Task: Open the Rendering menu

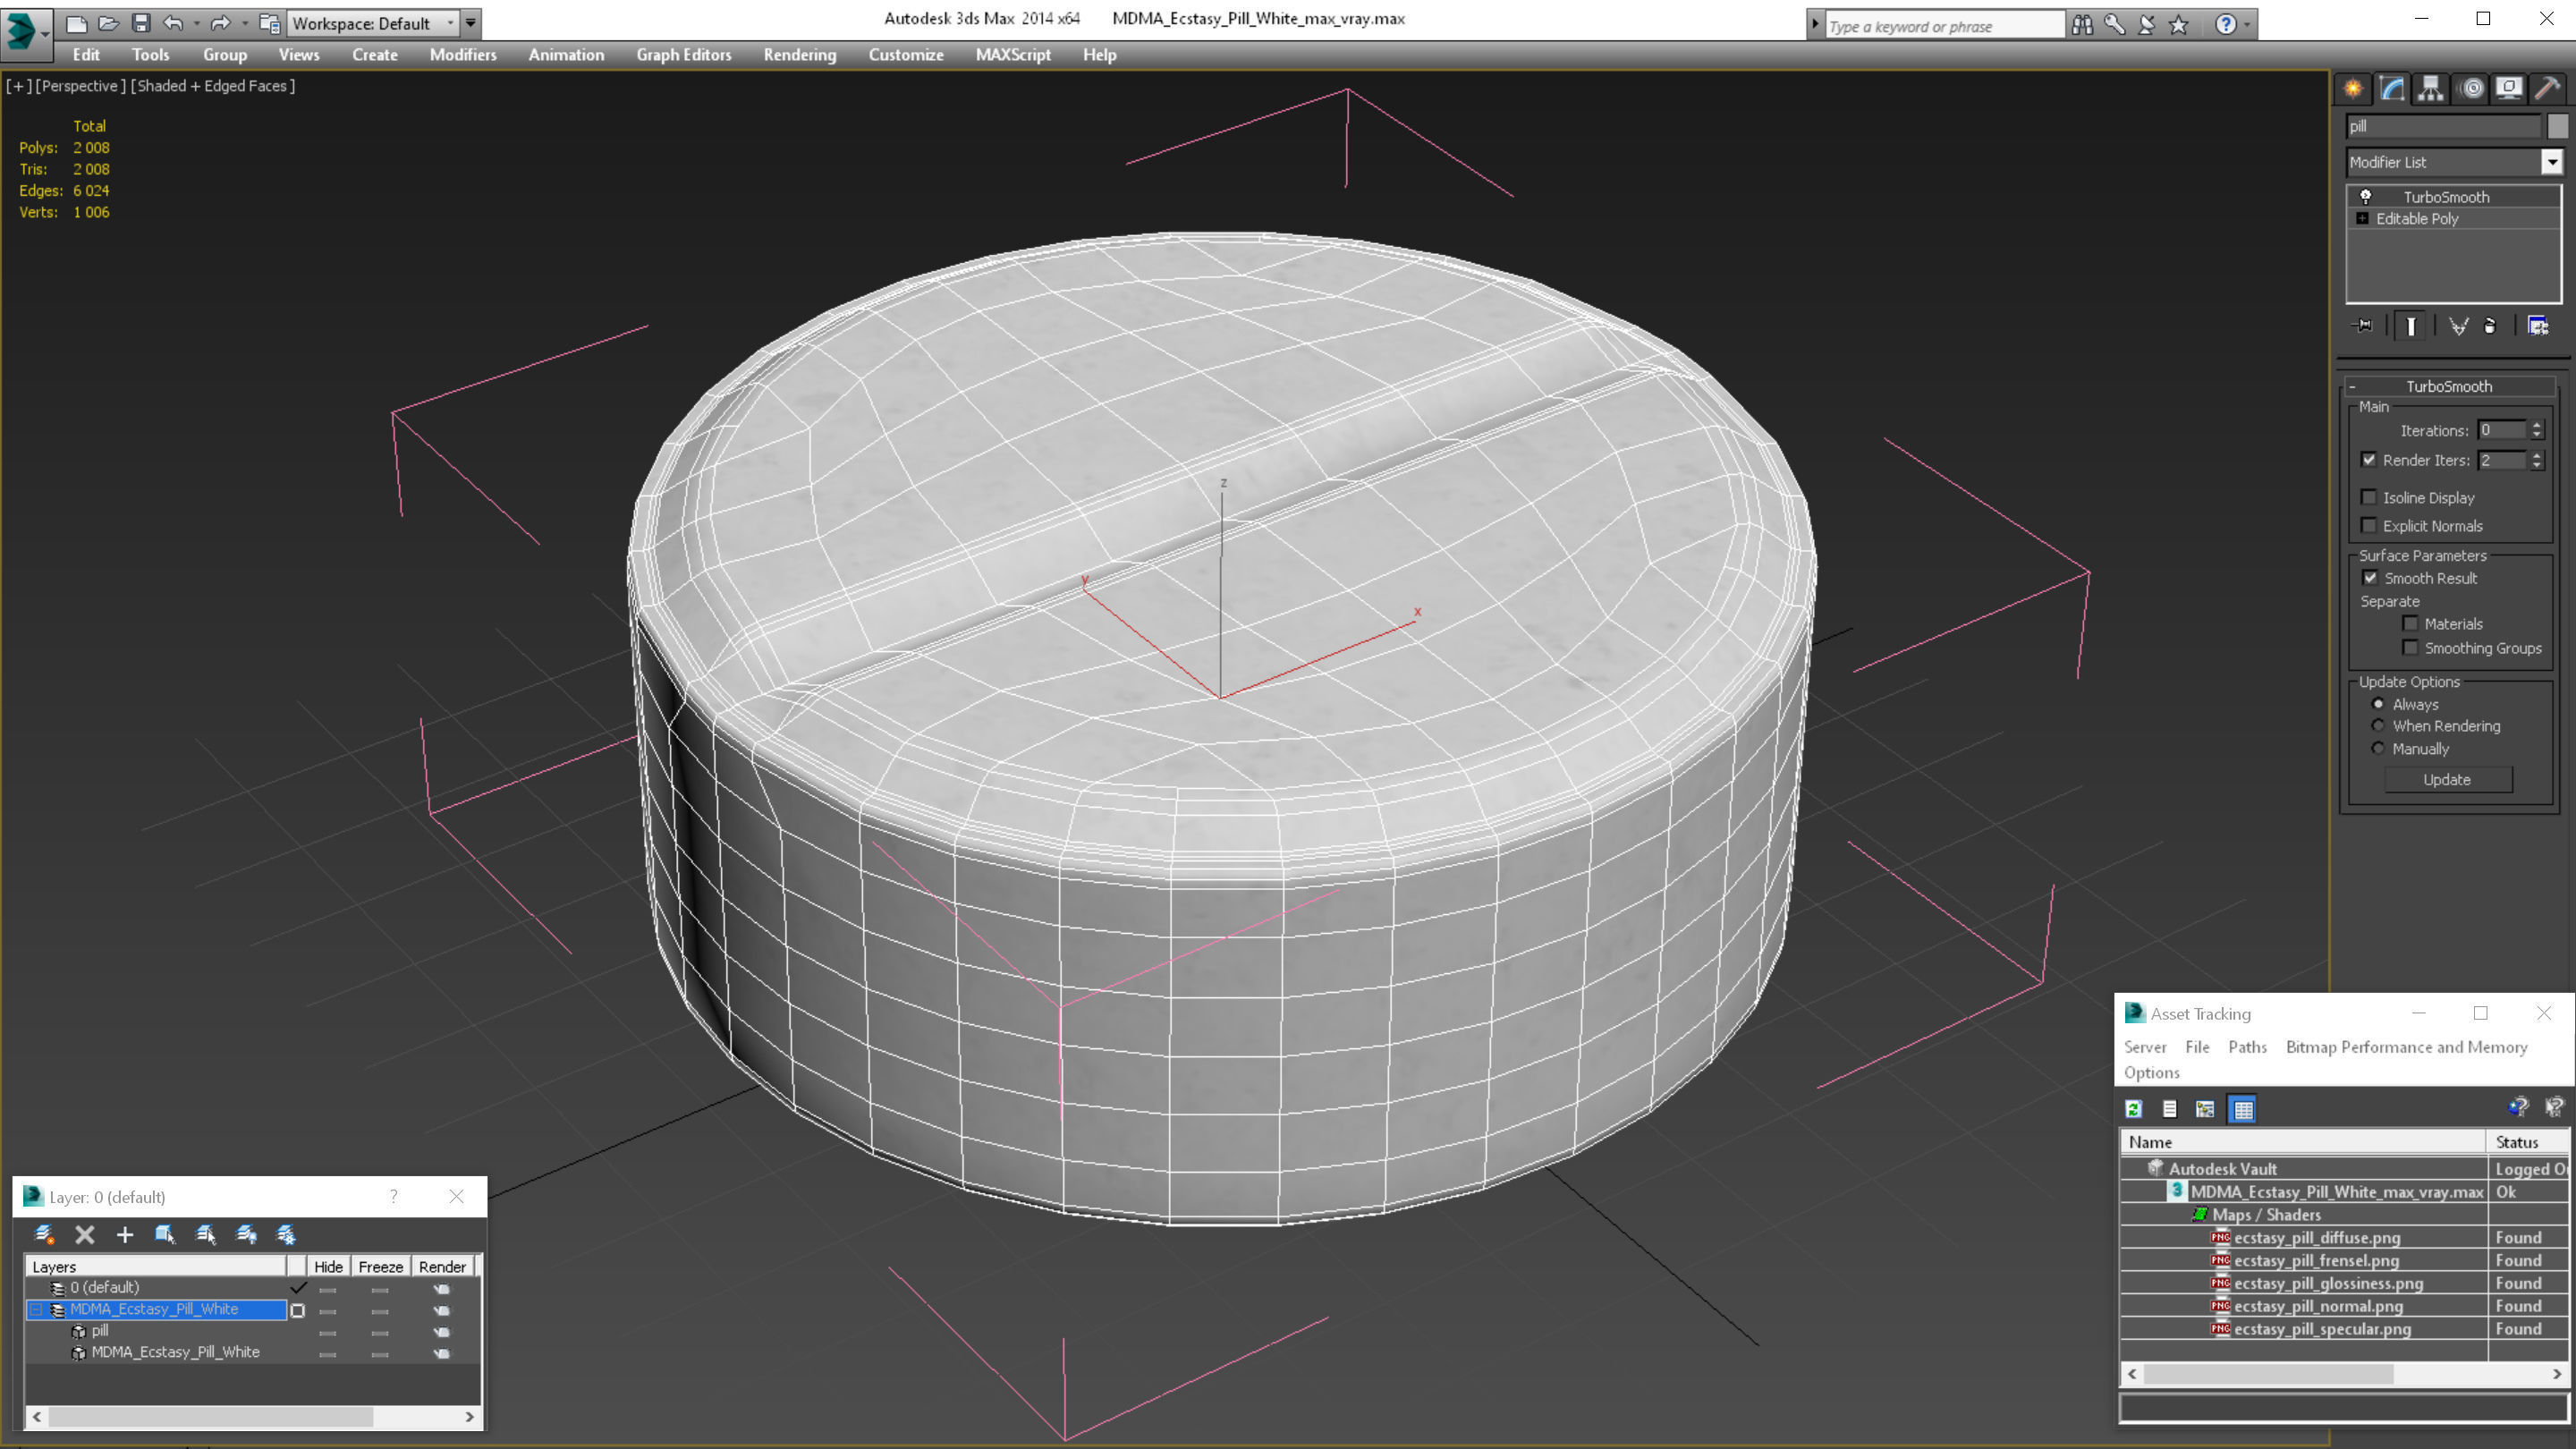Action: (x=800, y=55)
